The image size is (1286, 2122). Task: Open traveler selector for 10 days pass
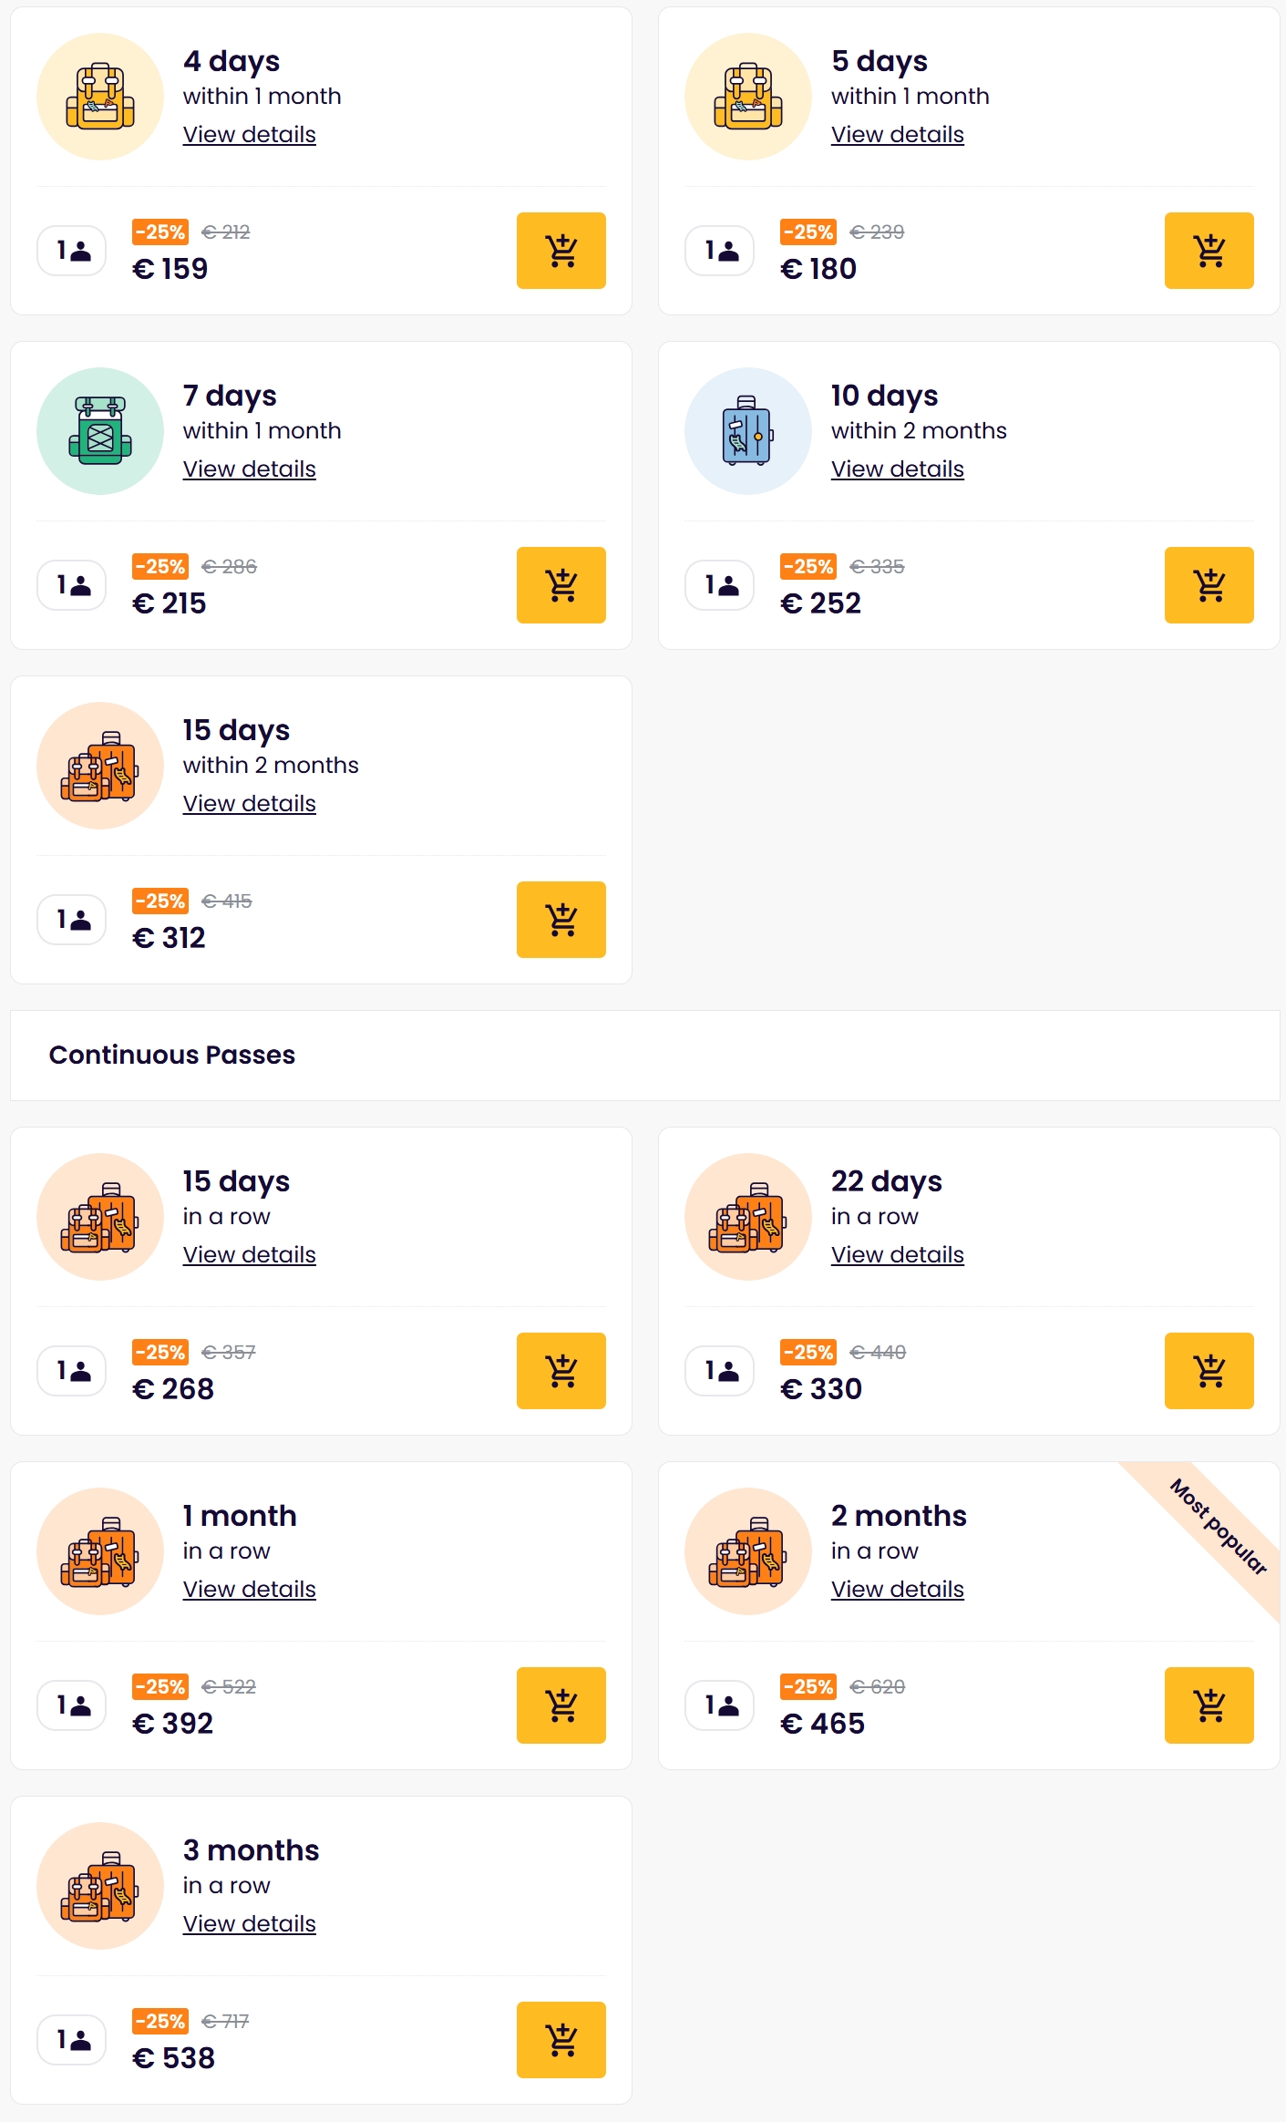click(x=720, y=585)
